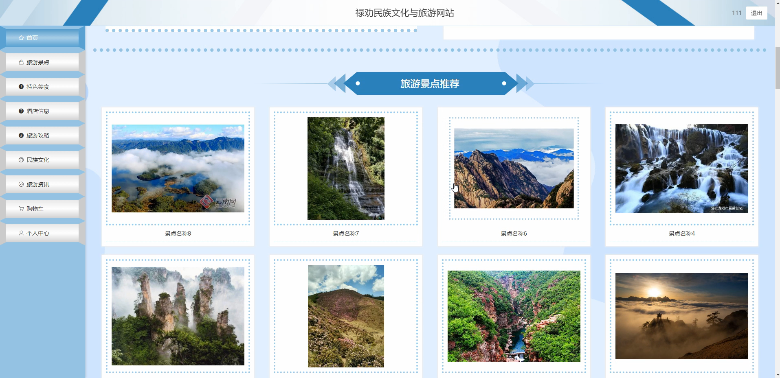
Task: Open the 民族文化 section
Action: coord(42,160)
